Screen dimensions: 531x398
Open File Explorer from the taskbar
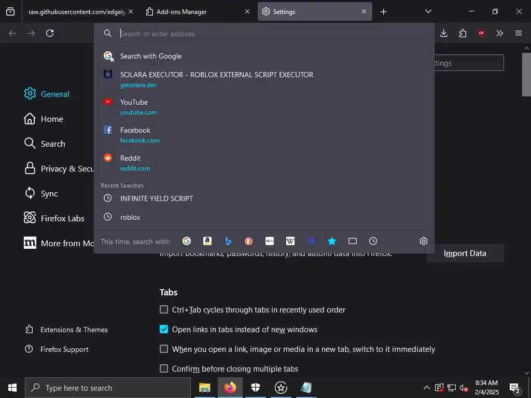(x=204, y=388)
